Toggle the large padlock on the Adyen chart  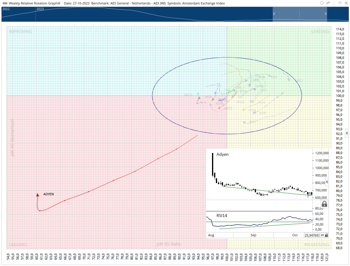point(324,204)
